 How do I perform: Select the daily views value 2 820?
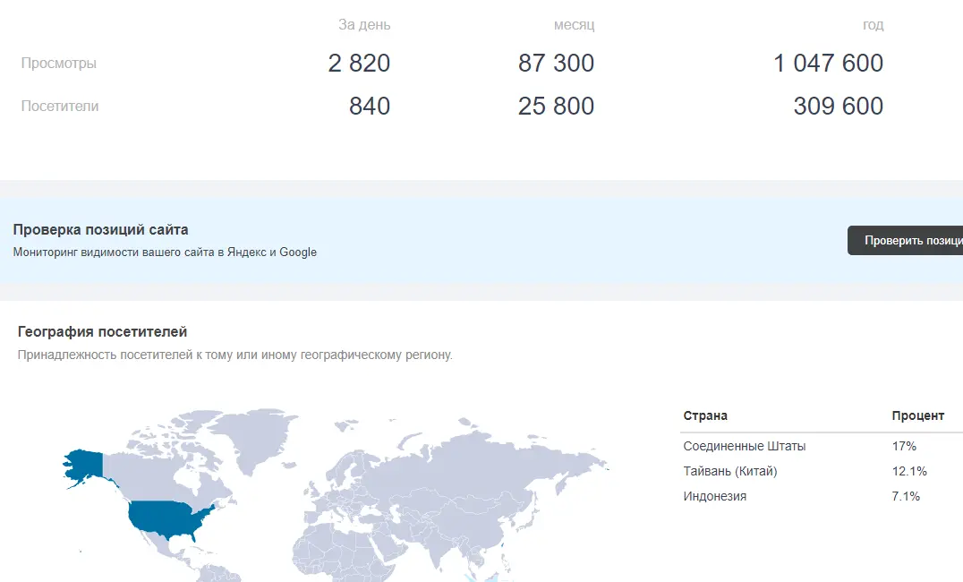(359, 63)
